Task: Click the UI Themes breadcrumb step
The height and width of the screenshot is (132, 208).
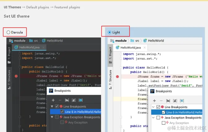Action: pyautogui.click(x=12, y=7)
